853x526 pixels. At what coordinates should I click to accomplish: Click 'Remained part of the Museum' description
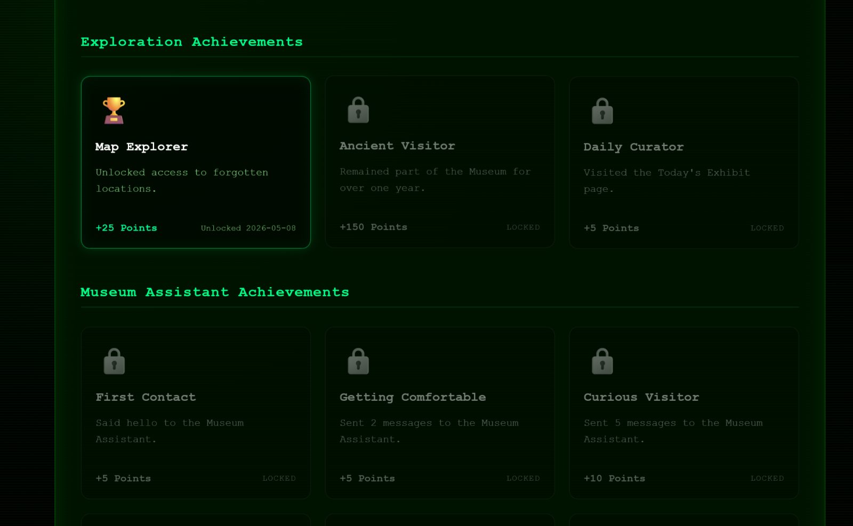pos(435,180)
